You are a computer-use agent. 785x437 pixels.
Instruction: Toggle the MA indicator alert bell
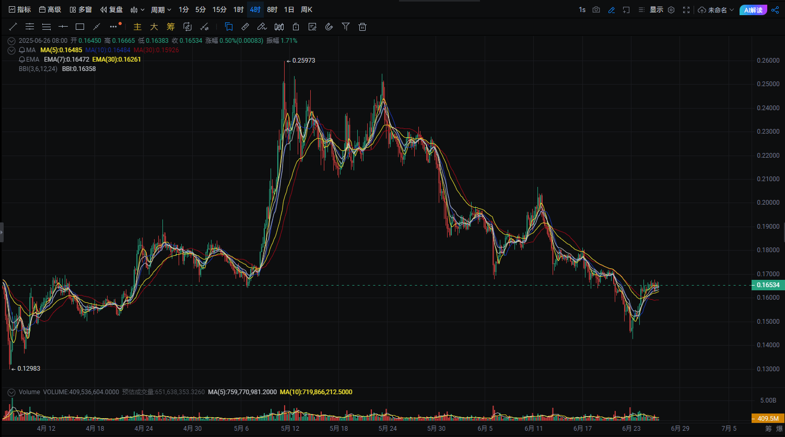(x=22, y=50)
